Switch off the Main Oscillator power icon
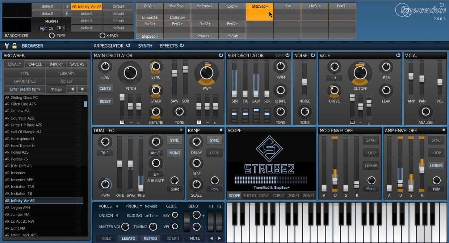 (x=221, y=55)
